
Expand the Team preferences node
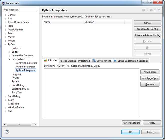coord(6,100)
